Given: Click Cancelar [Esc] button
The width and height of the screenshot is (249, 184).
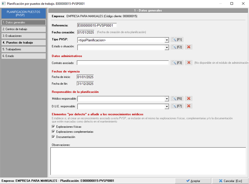Looking at the screenshot, I should point(230,181).
